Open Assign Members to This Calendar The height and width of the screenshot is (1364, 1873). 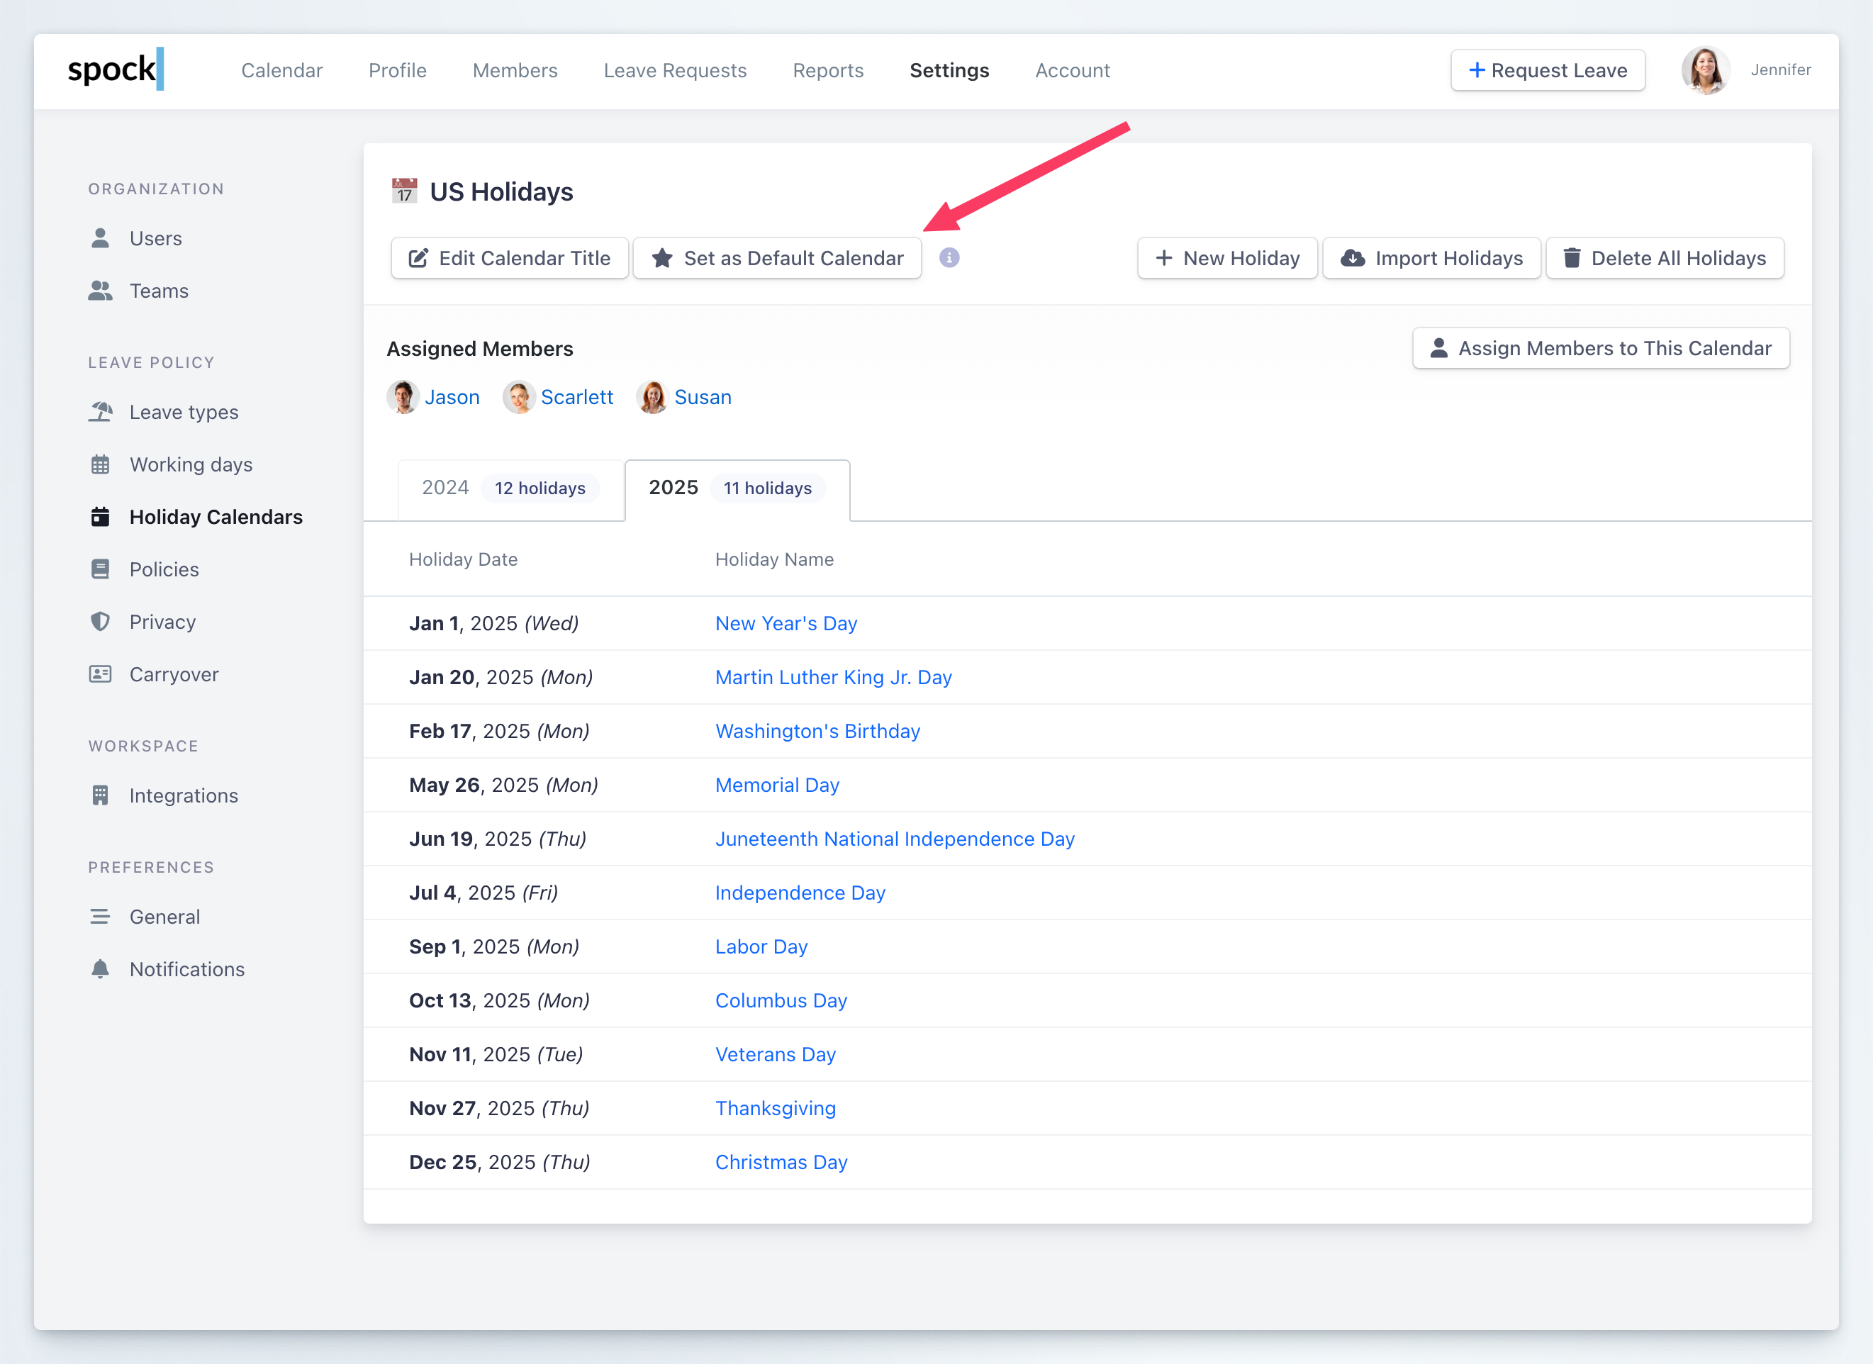(1601, 348)
